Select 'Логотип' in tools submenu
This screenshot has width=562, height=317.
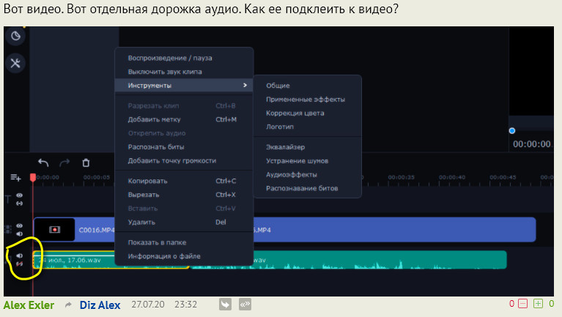coord(307,127)
